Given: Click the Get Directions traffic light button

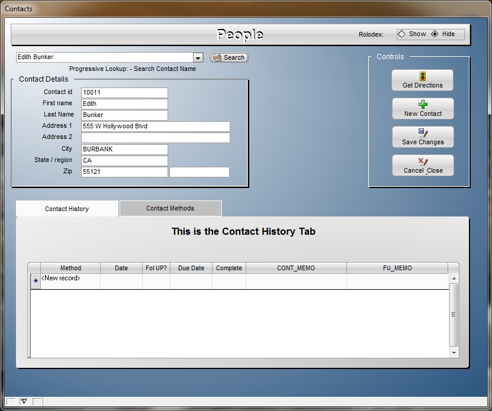Looking at the screenshot, I should pyautogui.click(x=422, y=80).
